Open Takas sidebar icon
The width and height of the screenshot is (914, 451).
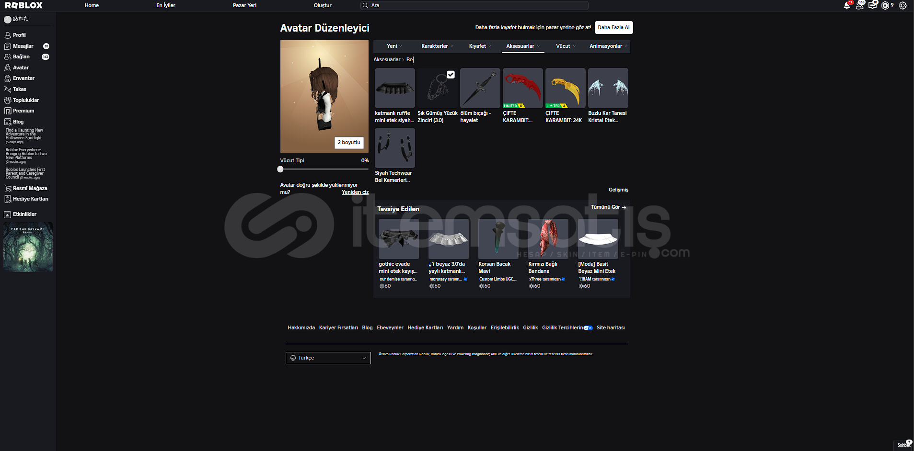[x=8, y=89]
